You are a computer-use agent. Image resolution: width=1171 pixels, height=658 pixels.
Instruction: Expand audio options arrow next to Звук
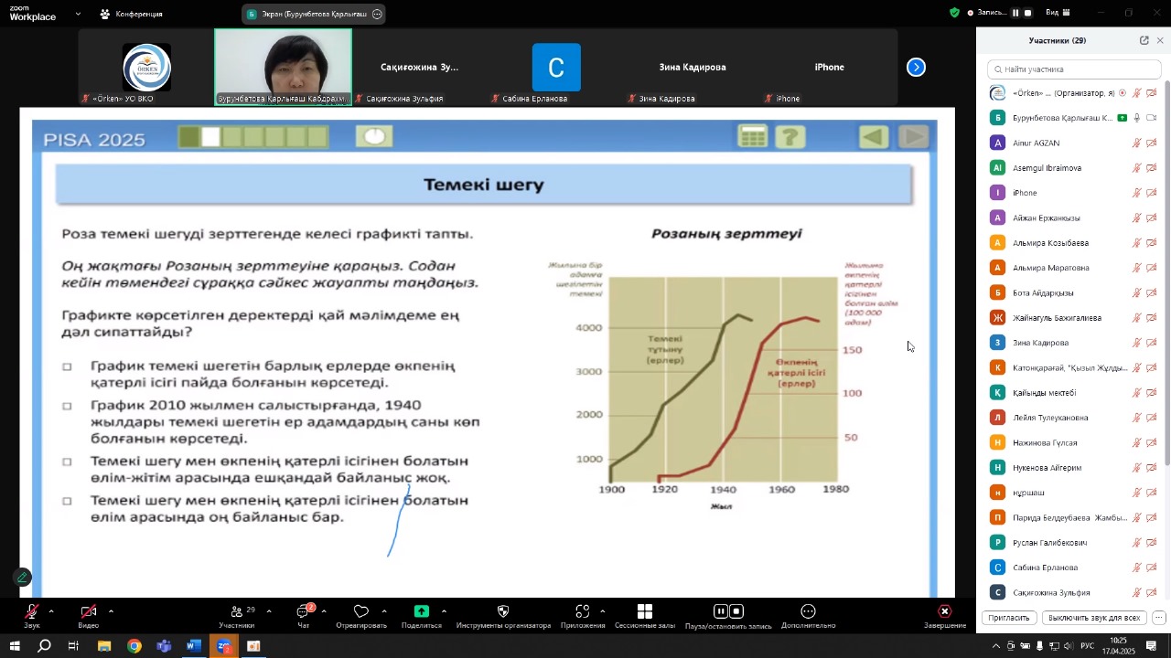[x=51, y=611]
